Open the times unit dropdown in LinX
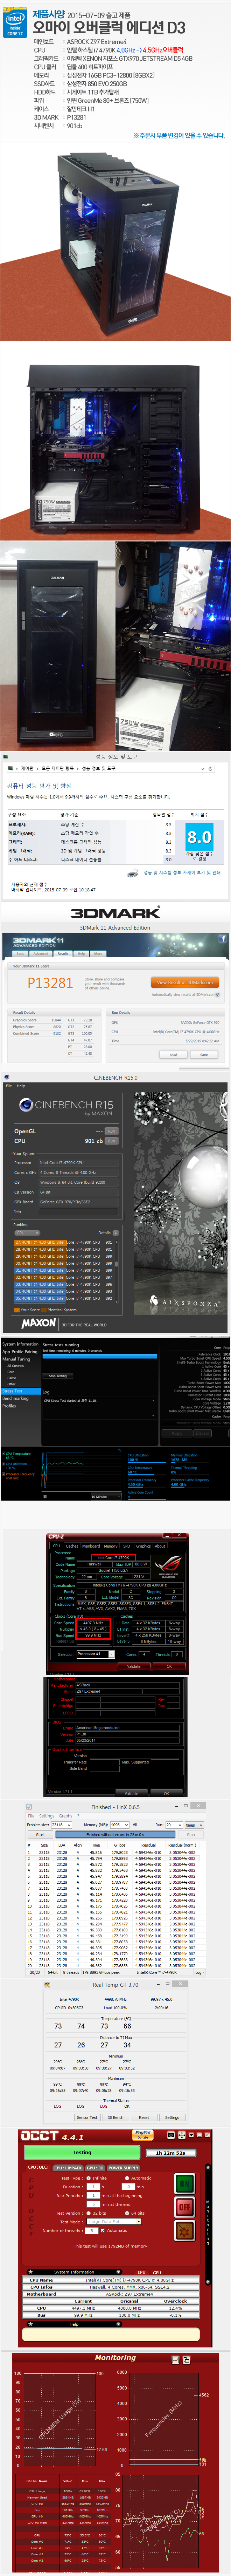This screenshot has width=231, height=2576. pyautogui.click(x=194, y=1825)
